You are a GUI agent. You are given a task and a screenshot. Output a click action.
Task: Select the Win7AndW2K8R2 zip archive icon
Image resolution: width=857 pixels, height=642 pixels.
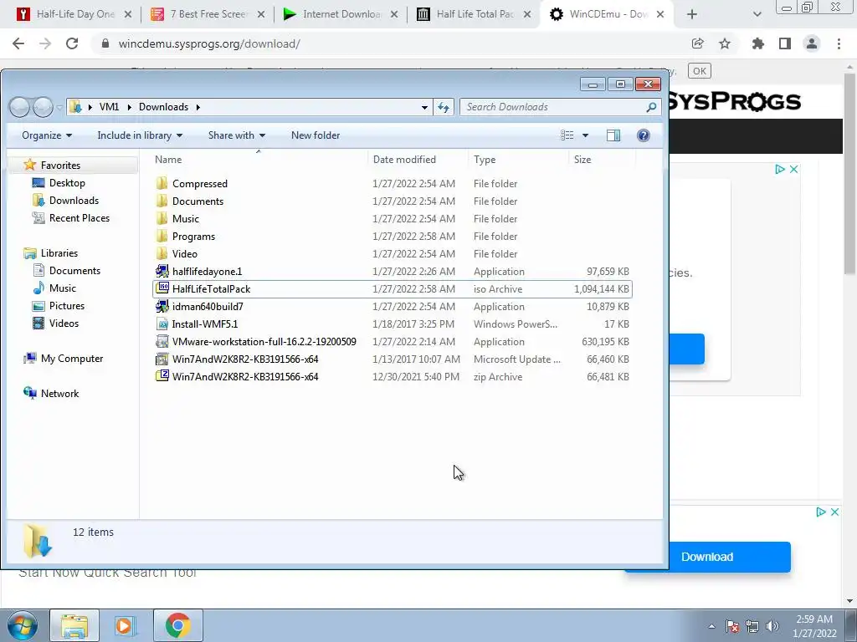tap(162, 376)
